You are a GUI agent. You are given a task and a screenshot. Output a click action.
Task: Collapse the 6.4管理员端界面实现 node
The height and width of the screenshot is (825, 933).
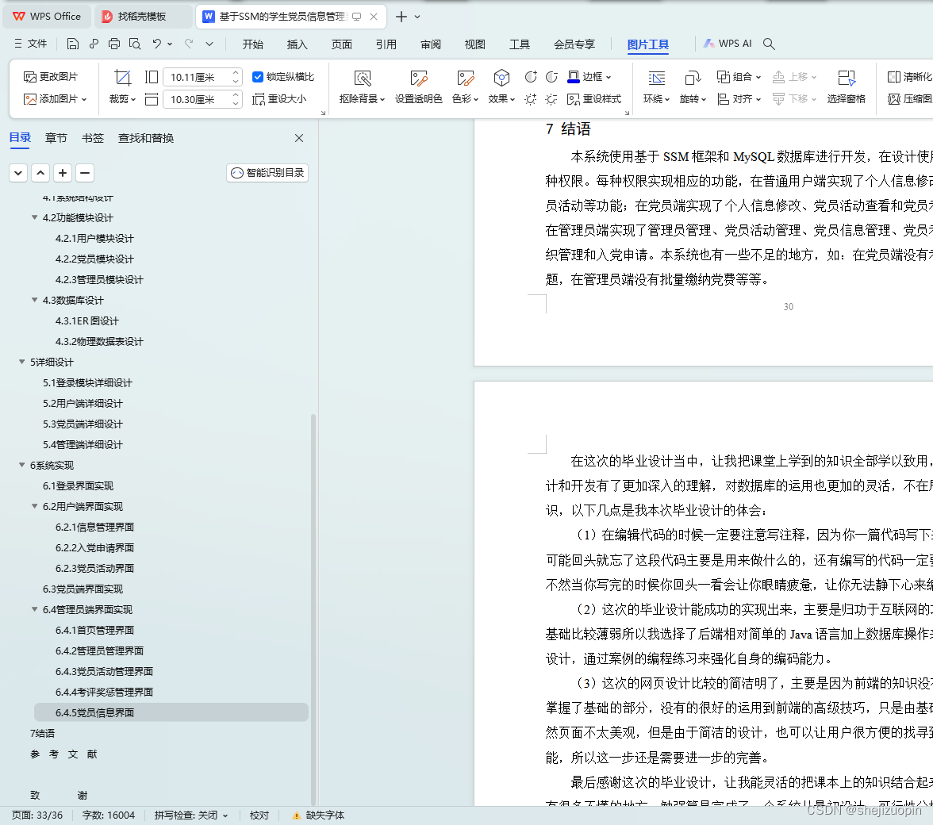35,609
